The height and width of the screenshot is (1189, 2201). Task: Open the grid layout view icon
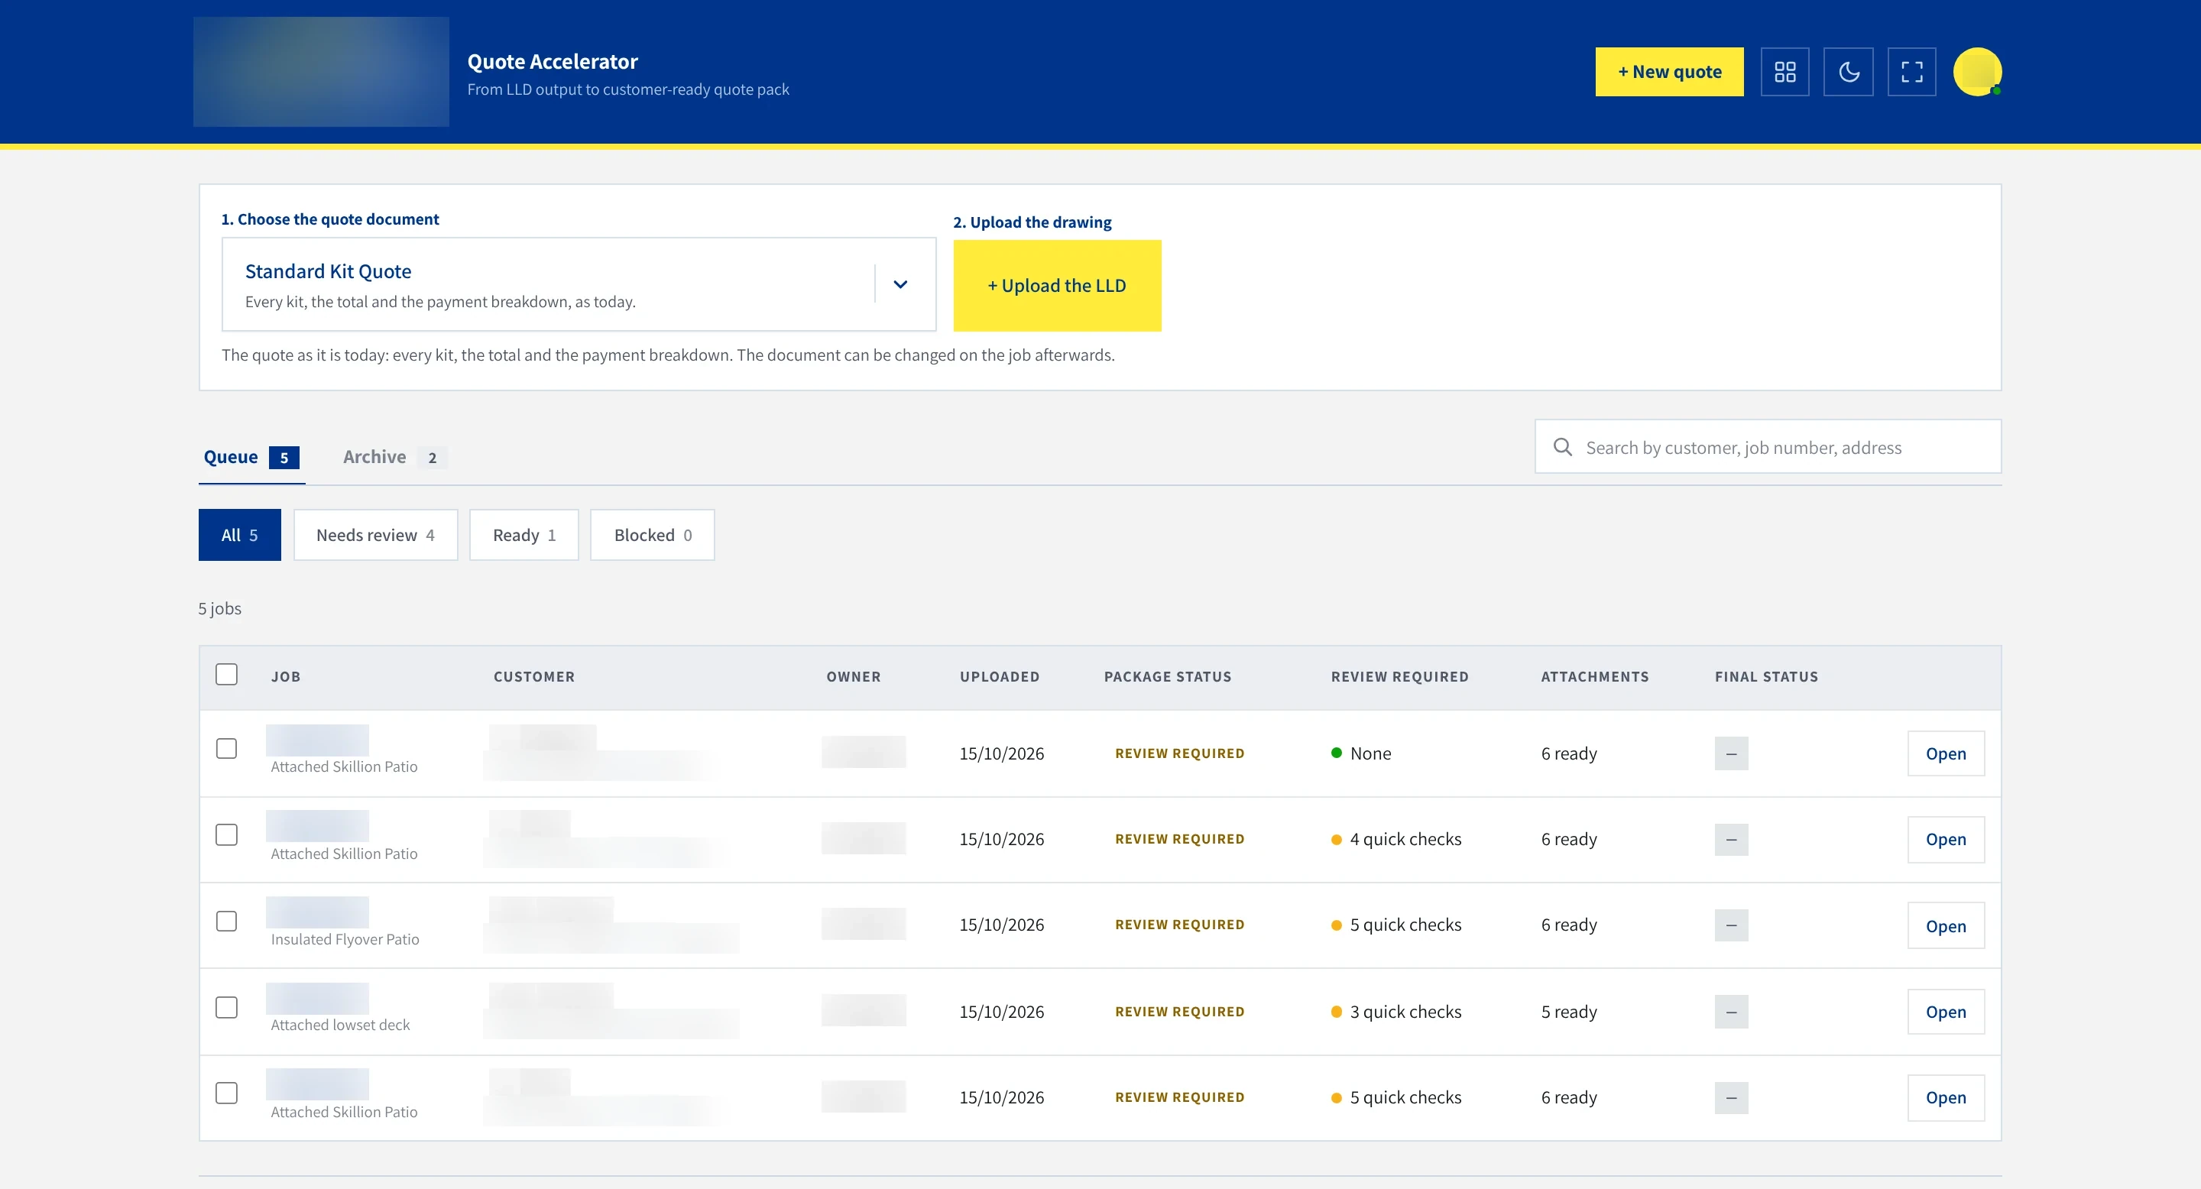click(x=1785, y=72)
